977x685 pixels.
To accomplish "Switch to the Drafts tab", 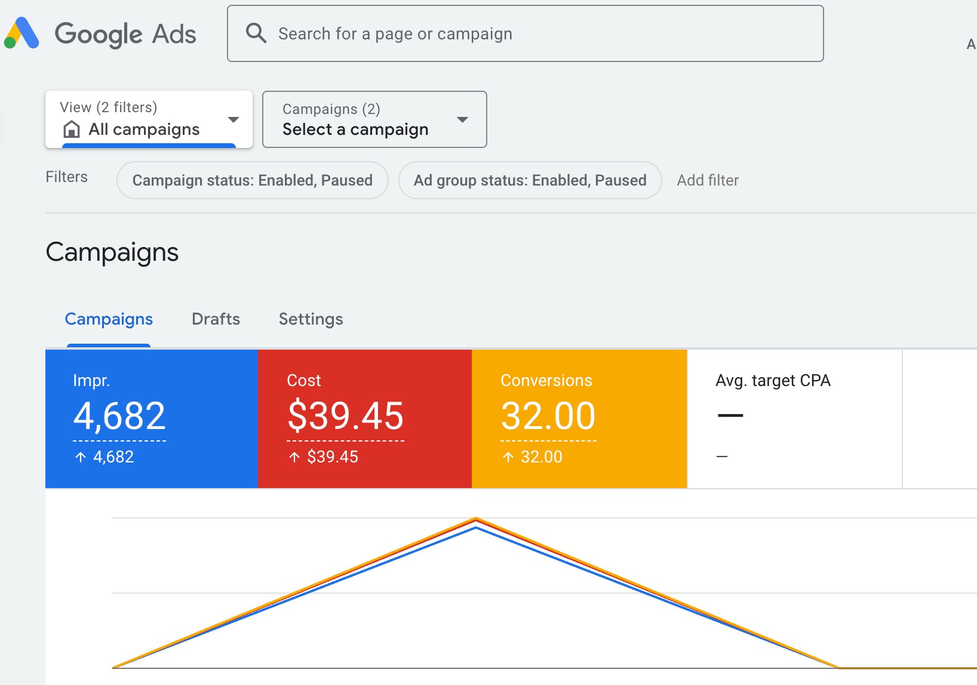I will [216, 319].
